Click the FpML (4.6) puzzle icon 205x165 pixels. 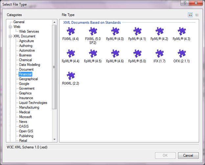115,53
